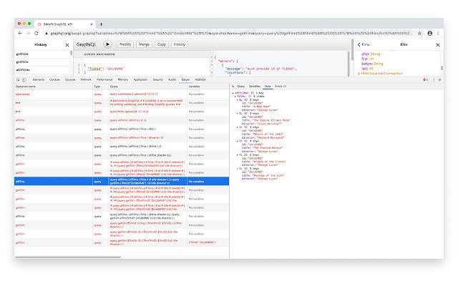Open the Sources DevTools tab

click(x=70, y=79)
